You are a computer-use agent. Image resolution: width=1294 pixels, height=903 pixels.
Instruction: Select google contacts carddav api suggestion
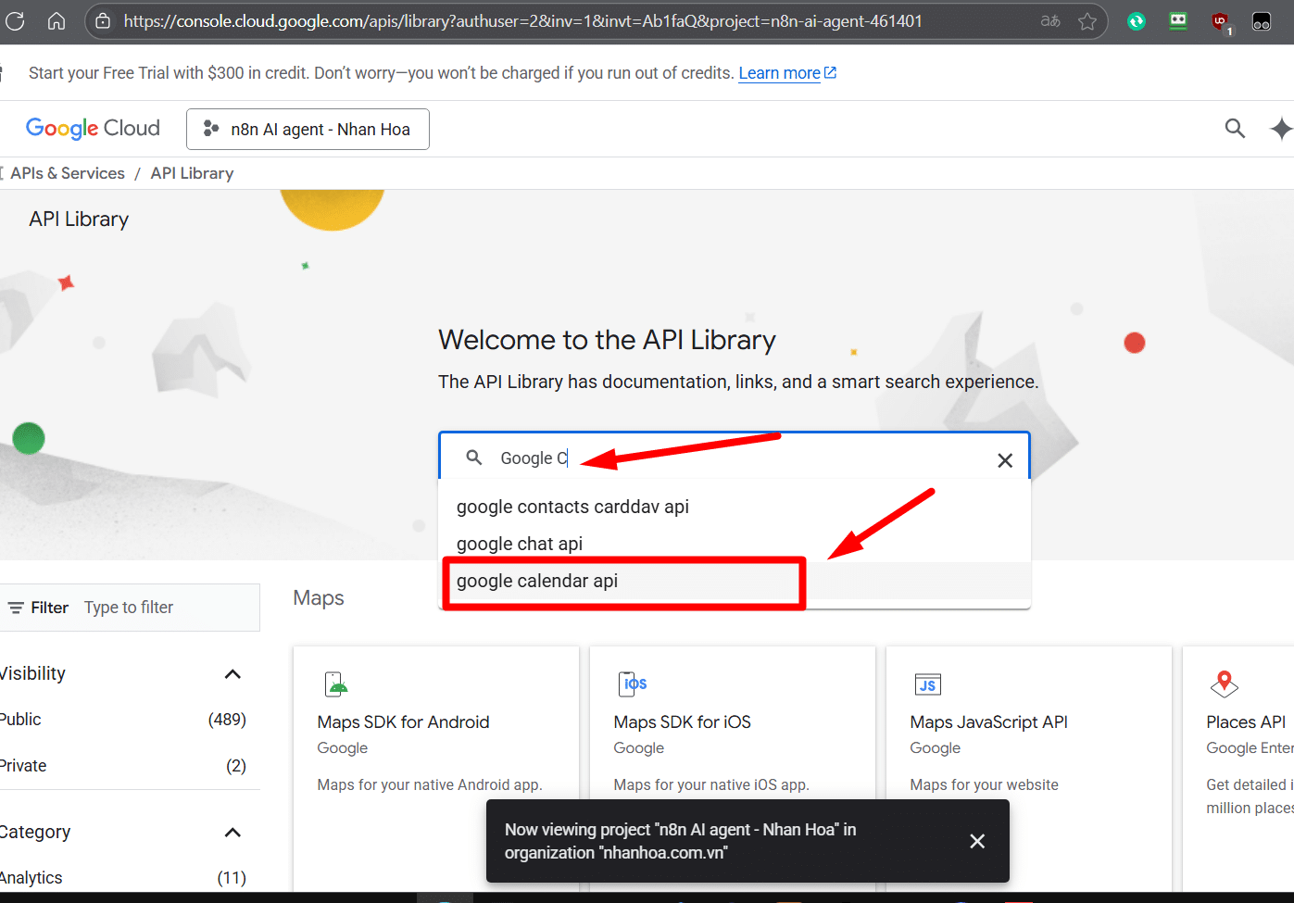[x=734, y=507]
